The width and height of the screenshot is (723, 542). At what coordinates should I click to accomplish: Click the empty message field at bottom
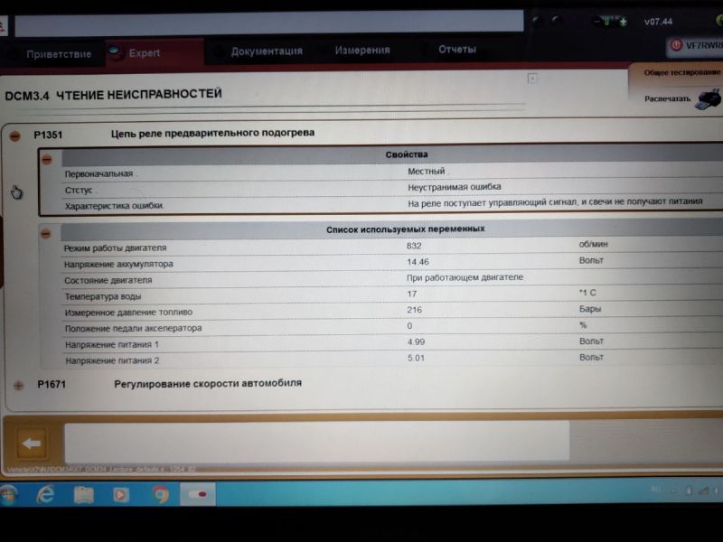[x=316, y=441]
